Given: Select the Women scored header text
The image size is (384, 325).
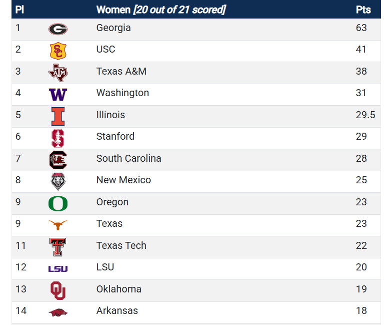Looking at the screenshot, I should coord(161,10).
